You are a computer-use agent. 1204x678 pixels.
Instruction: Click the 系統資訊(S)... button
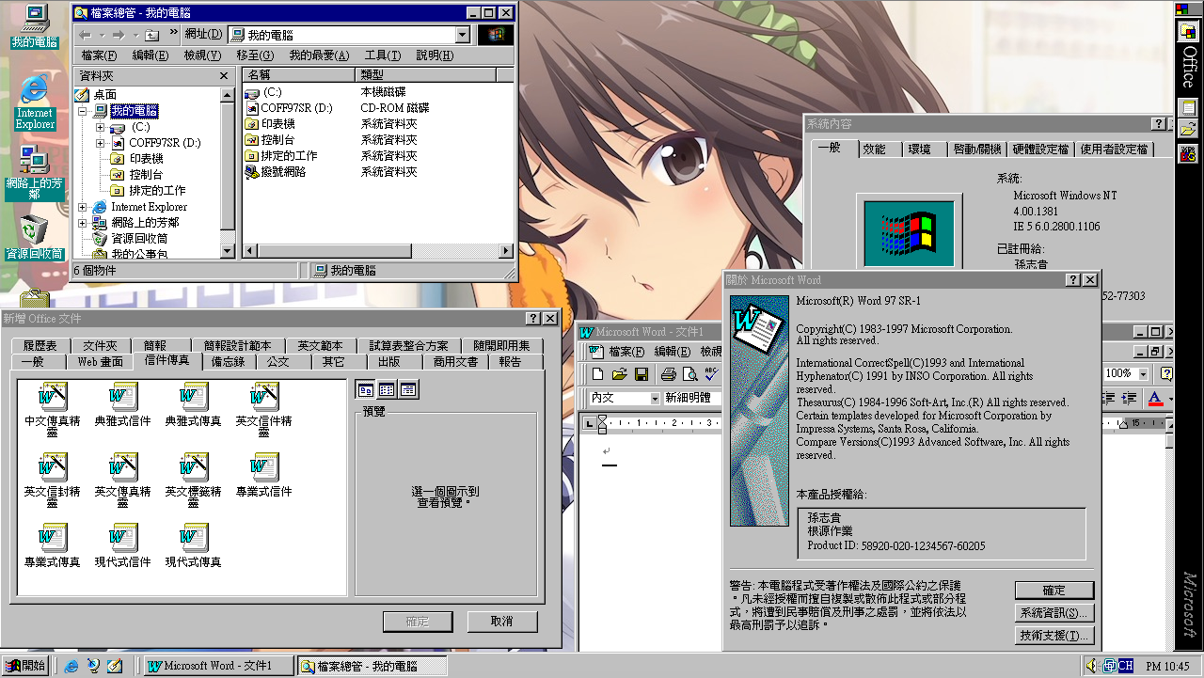1053,613
